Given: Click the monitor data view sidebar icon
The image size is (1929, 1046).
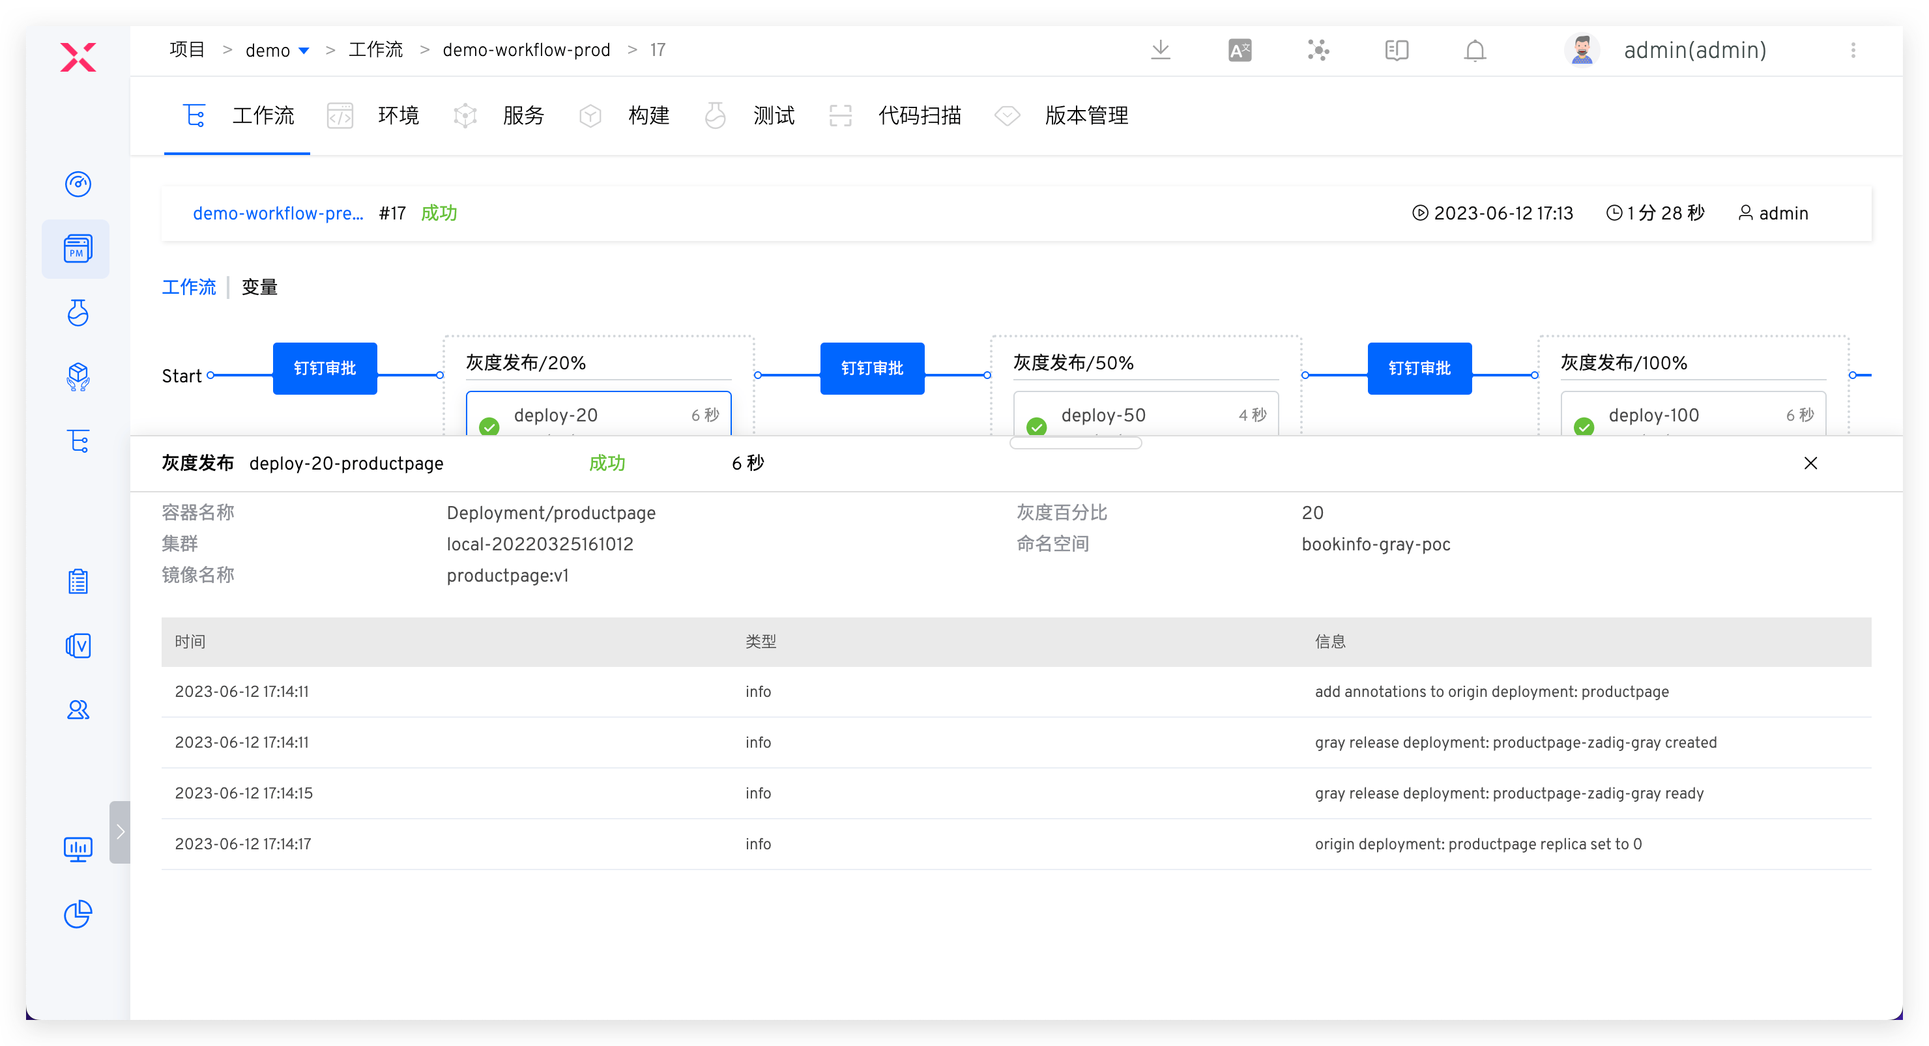Looking at the screenshot, I should click(x=78, y=849).
